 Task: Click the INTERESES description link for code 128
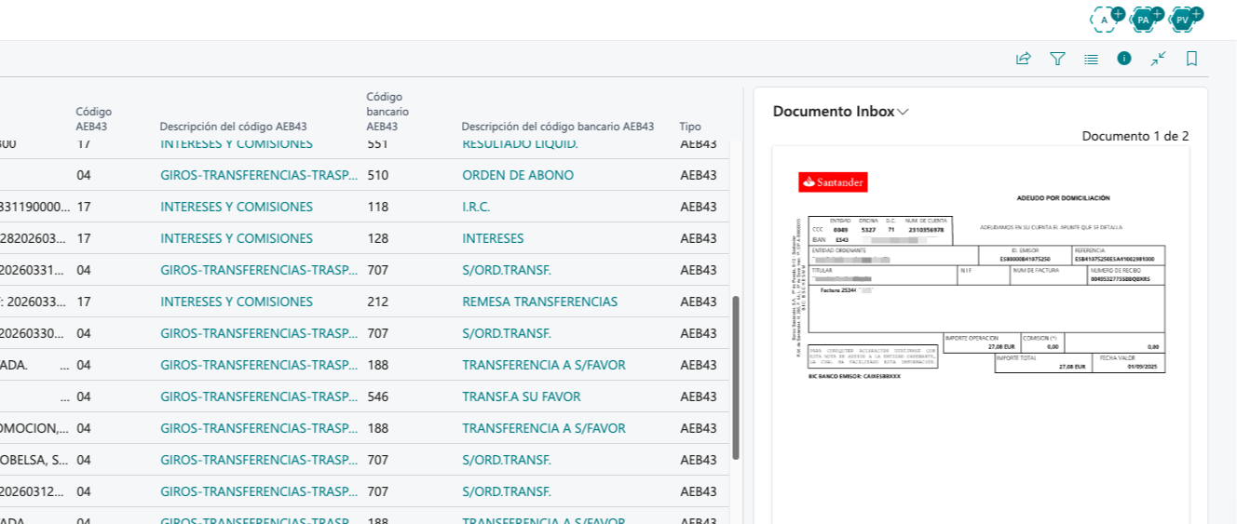493,238
